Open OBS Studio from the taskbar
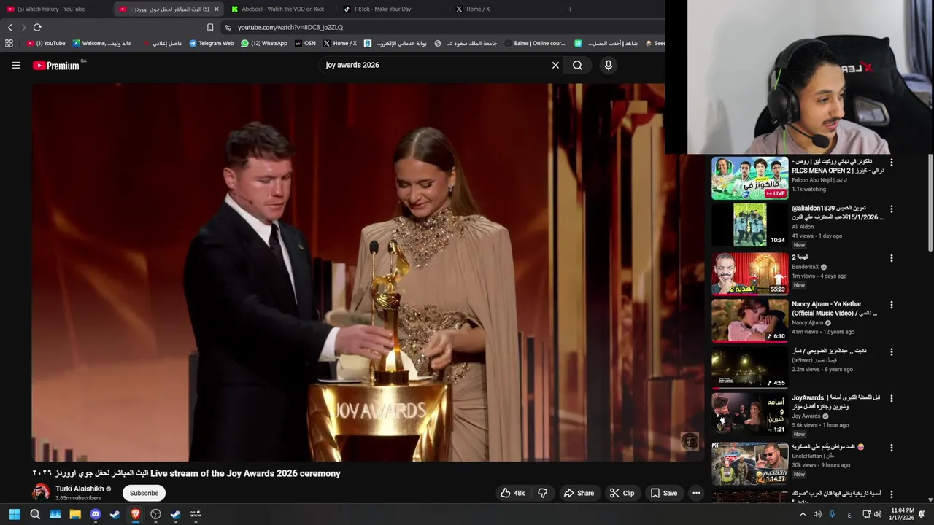The image size is (934, 525). coord(155,514)
